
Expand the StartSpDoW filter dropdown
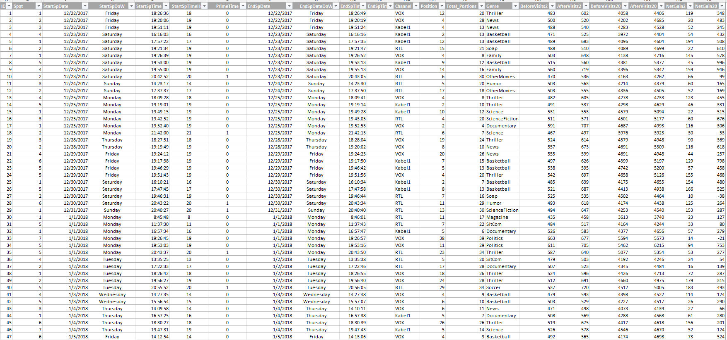(132, 6)
